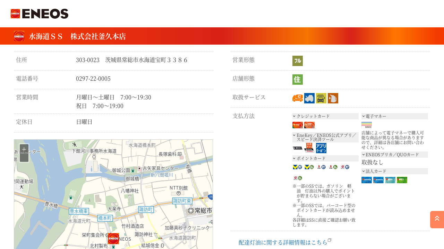
Task: Click the 古矢家具センター label on the map
Action: (x=161, y=168)
